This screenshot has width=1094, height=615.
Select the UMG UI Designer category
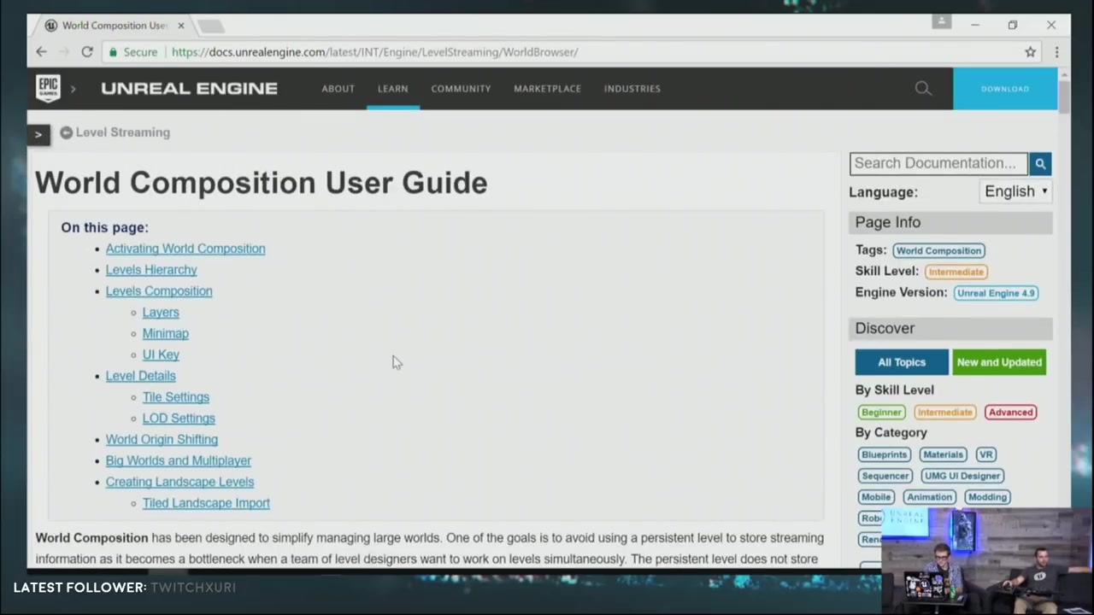[x=962, y=476]
